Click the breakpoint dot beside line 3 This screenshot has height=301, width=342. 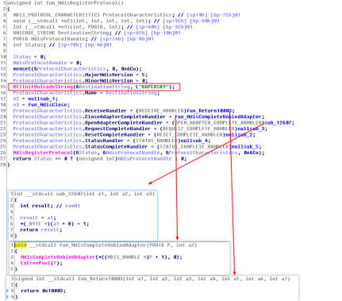click(7, 291)
